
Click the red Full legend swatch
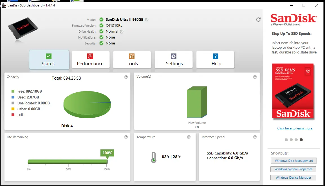(13, 115)
